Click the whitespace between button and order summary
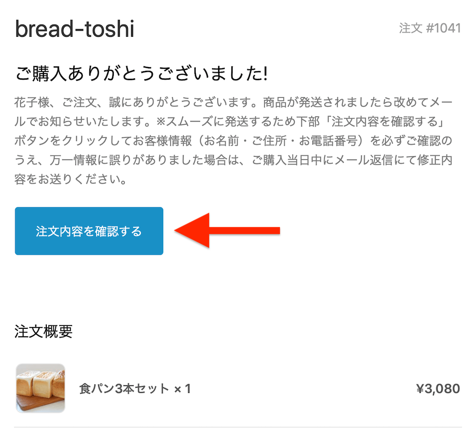Viewport: 472px width, 434px height. click(x=236, y=288)
